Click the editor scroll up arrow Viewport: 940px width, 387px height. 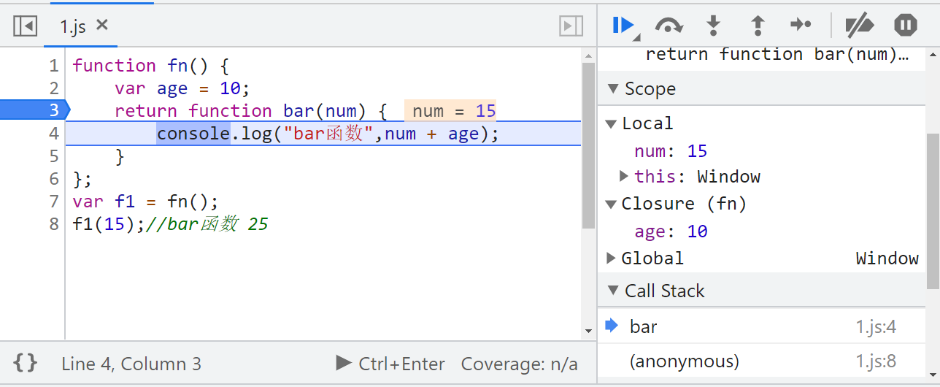[x=589, y=55]
